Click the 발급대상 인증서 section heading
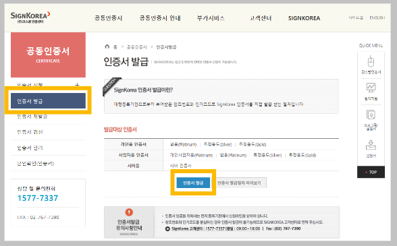Image resolution: width=397 pixels, height=246 pixels. pos(120,129)
